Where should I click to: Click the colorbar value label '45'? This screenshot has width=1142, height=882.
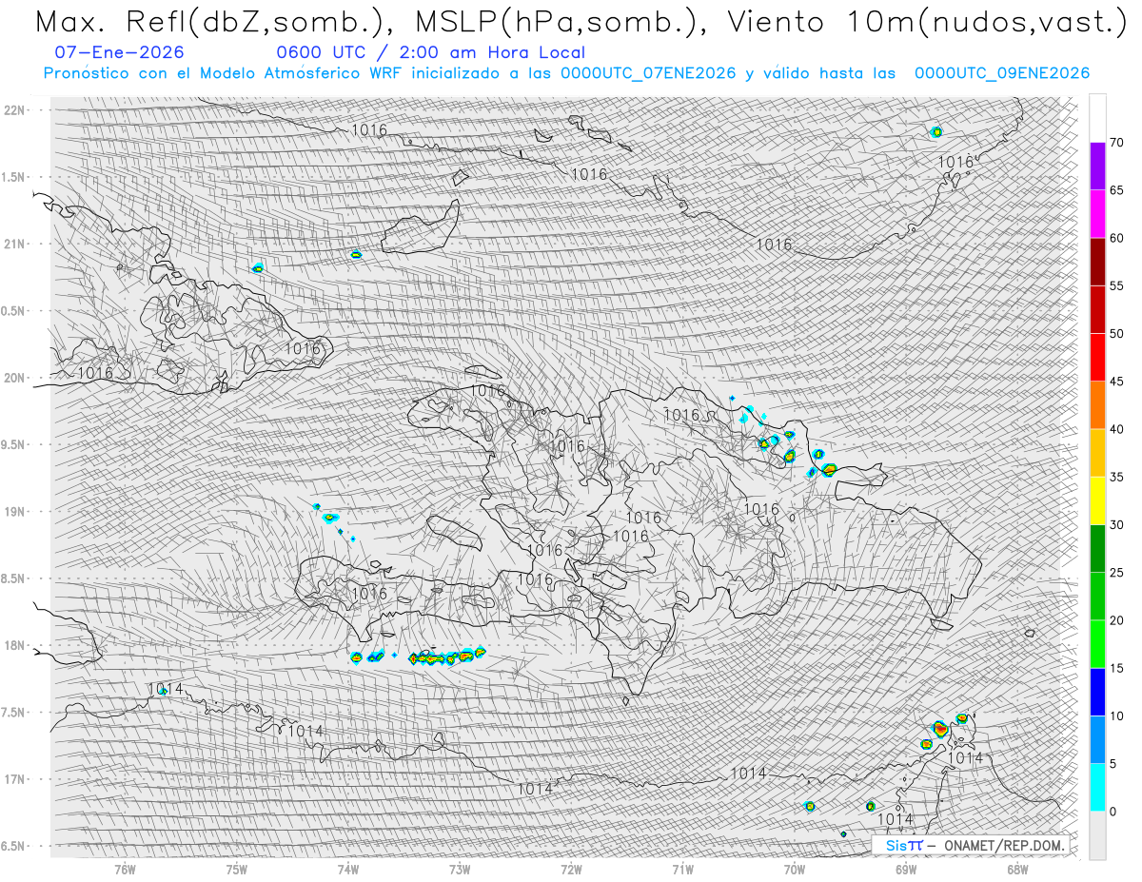click(x=1116, y=382)
